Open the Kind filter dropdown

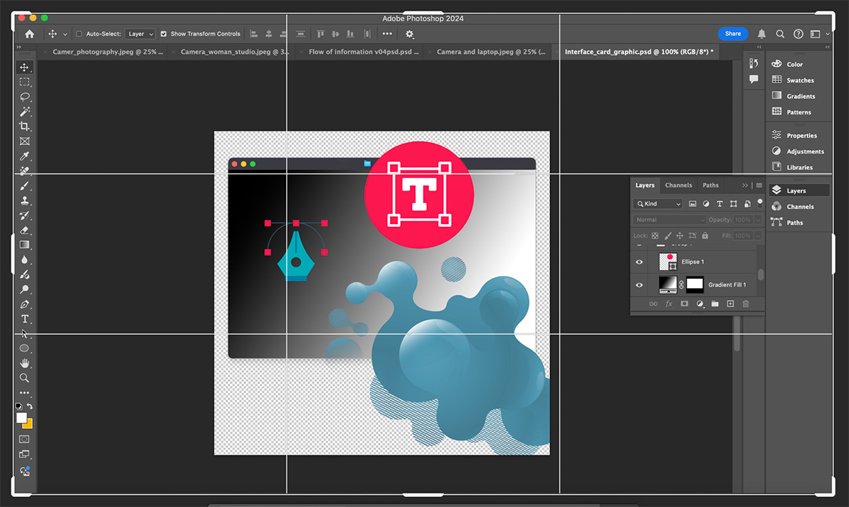[658, 204]
